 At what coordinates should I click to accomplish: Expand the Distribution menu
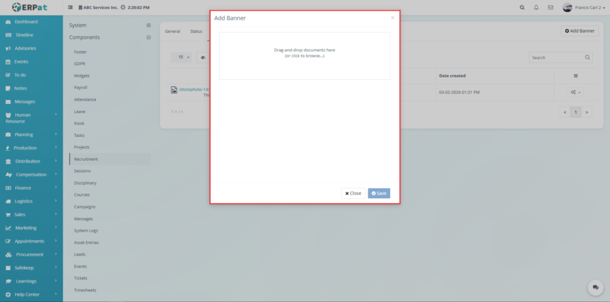pos(31,161)
